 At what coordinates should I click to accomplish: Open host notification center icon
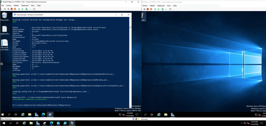[x=262, y=123]
